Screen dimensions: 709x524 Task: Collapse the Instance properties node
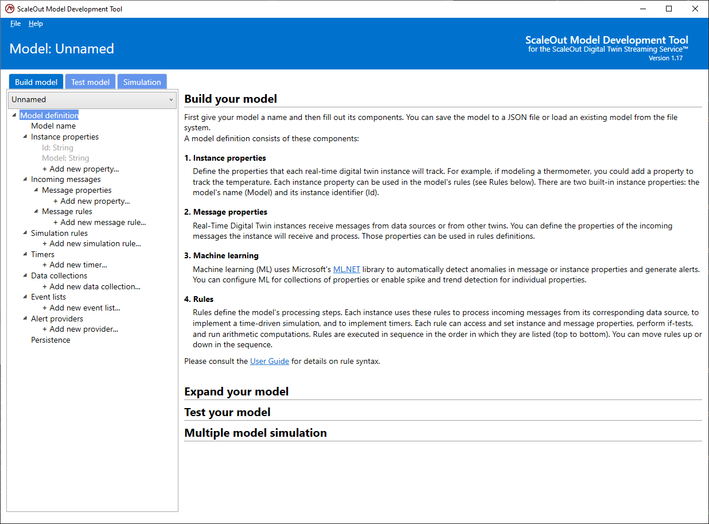(25, 137)
